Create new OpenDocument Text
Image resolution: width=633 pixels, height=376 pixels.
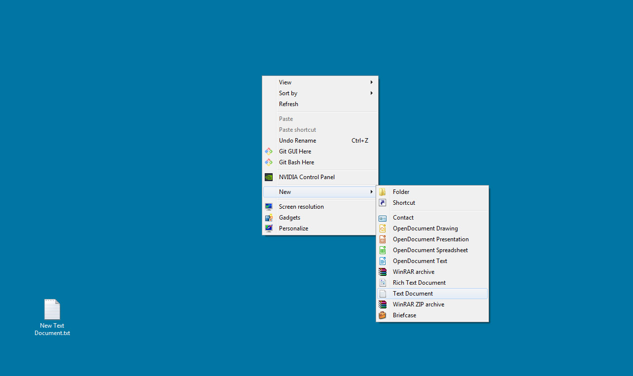[x=432, y=261]
